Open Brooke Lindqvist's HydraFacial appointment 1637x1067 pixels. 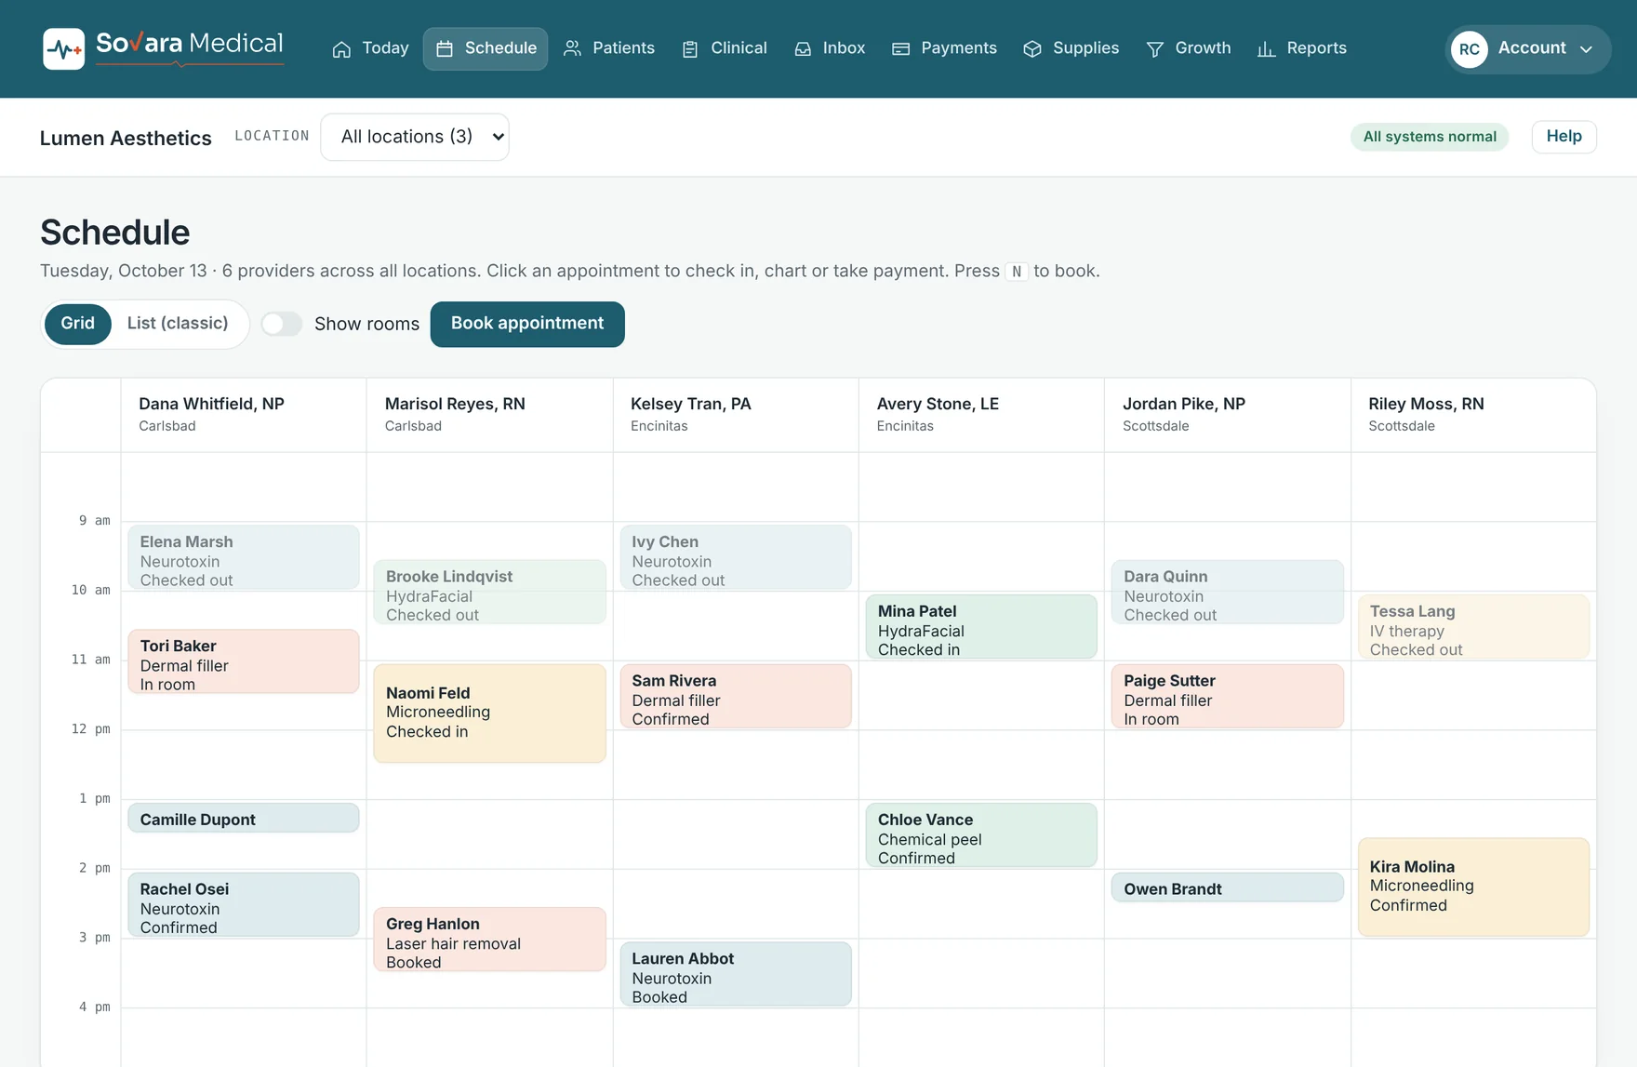[489, 592]
